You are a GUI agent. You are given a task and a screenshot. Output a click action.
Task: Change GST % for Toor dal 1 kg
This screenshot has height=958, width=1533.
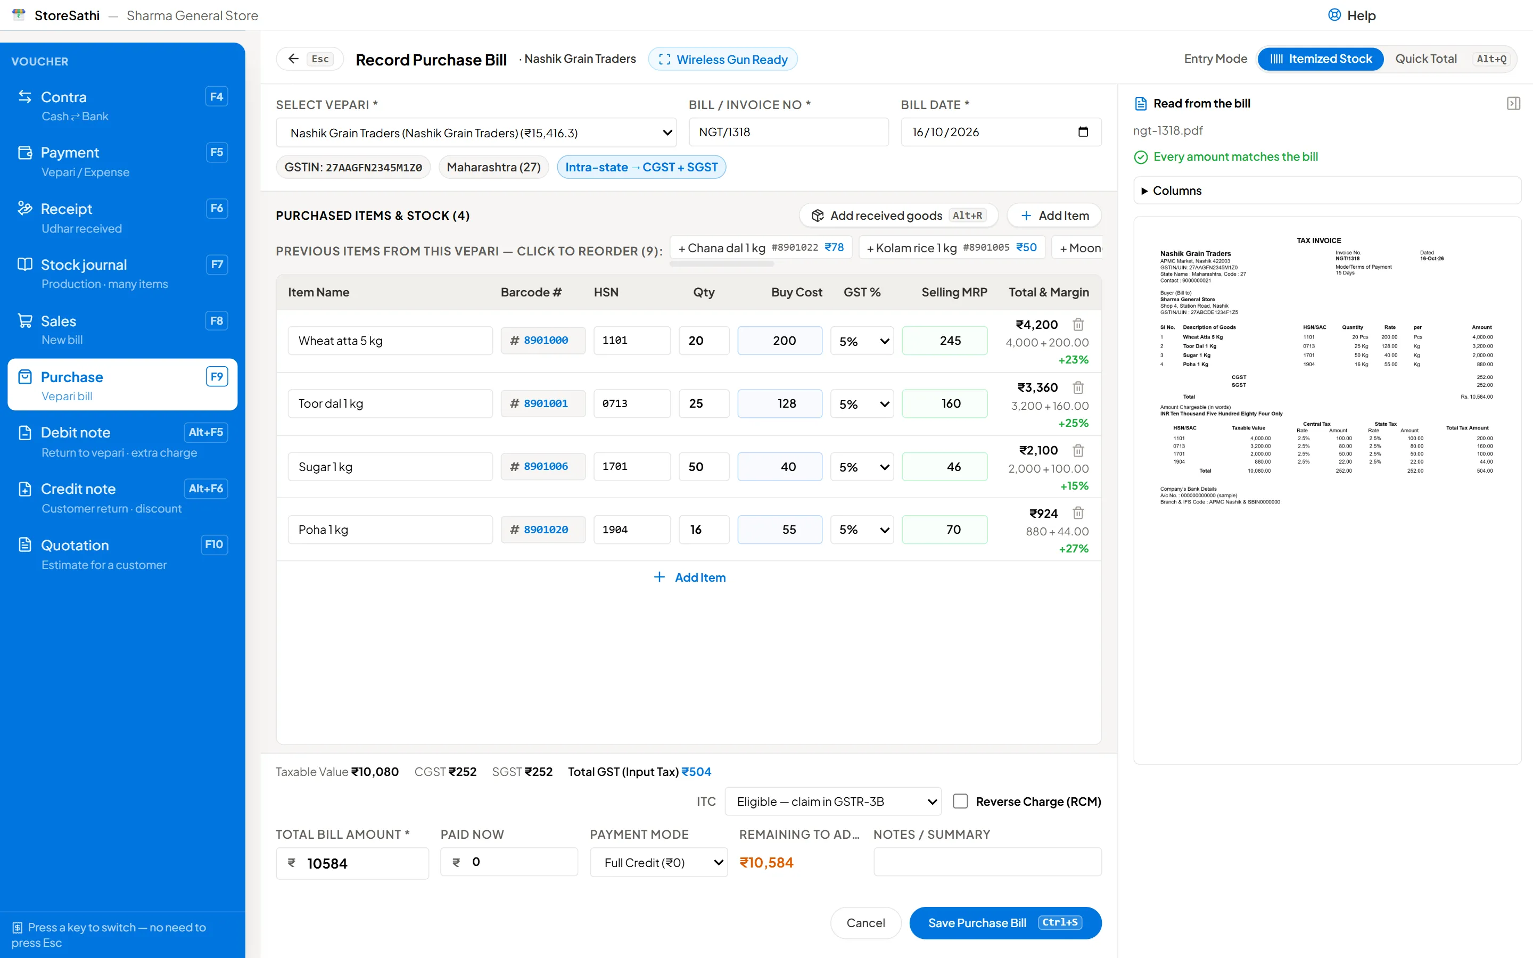point(862,403)
